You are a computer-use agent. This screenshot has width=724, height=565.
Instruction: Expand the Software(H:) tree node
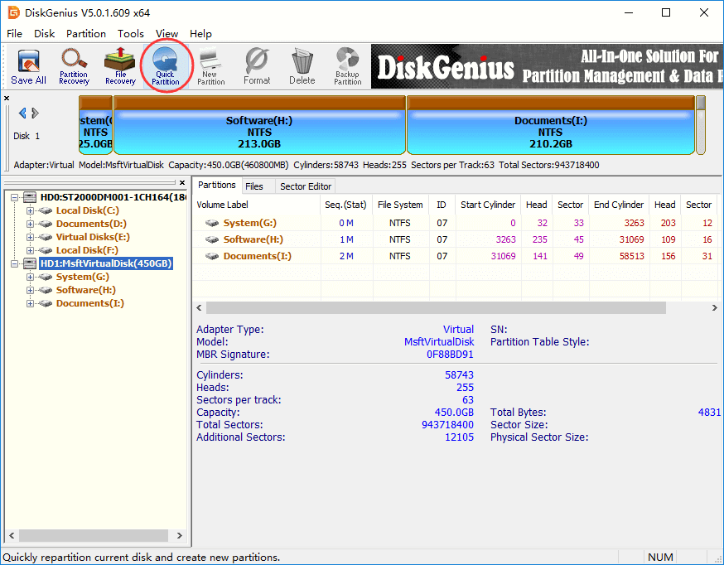click(31, 290)
